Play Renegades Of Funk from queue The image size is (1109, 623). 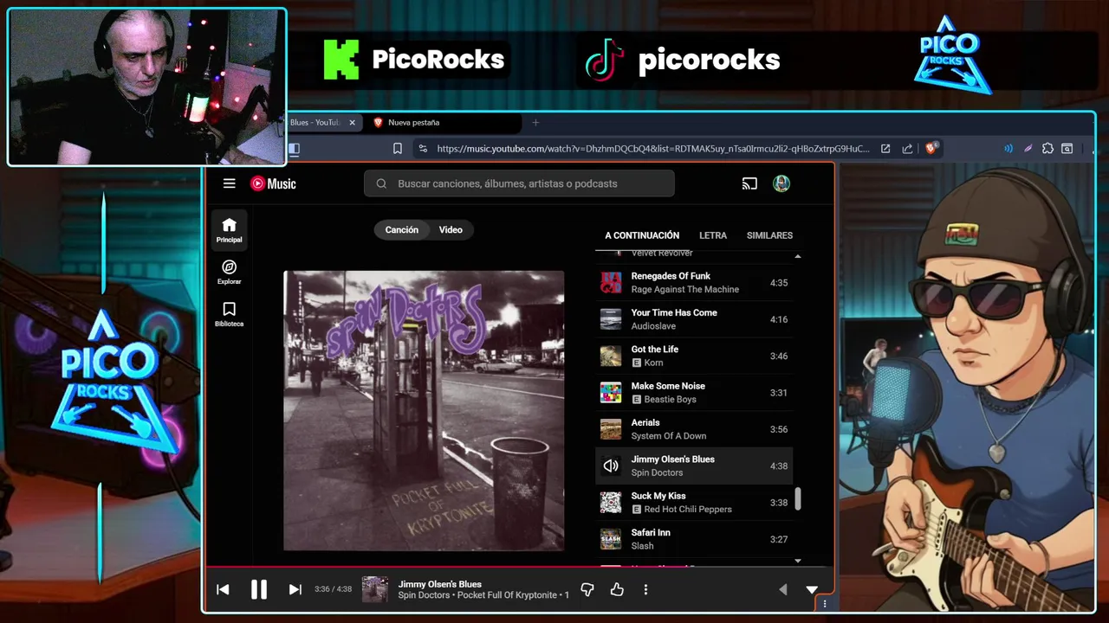694,283
